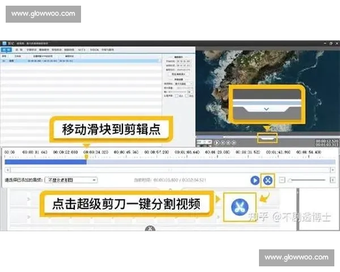Click the timeline scrollbar right arrow
The height and width of the screenshot is (272, 340).
333,170
